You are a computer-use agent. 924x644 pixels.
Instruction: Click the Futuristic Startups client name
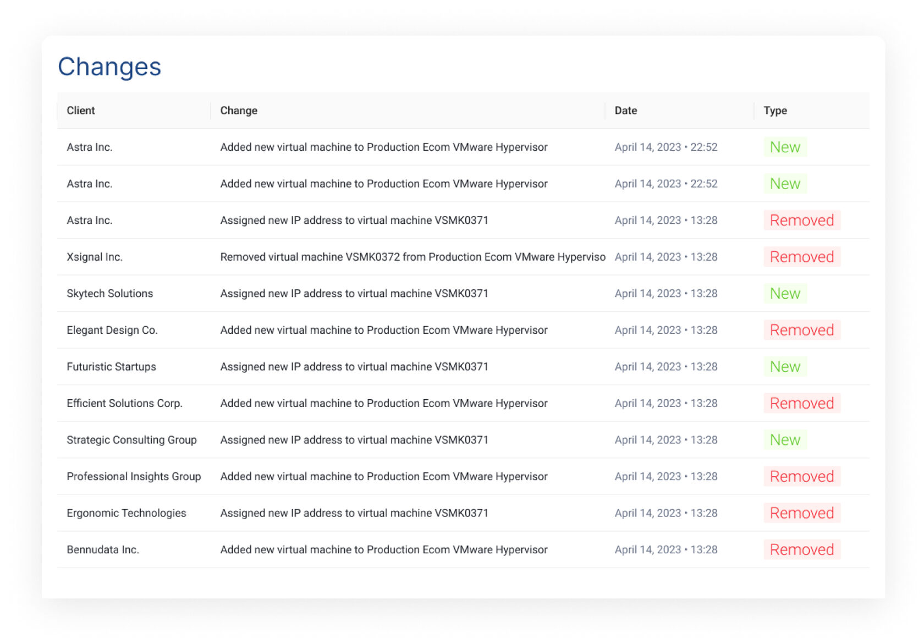tap(111, 367)
